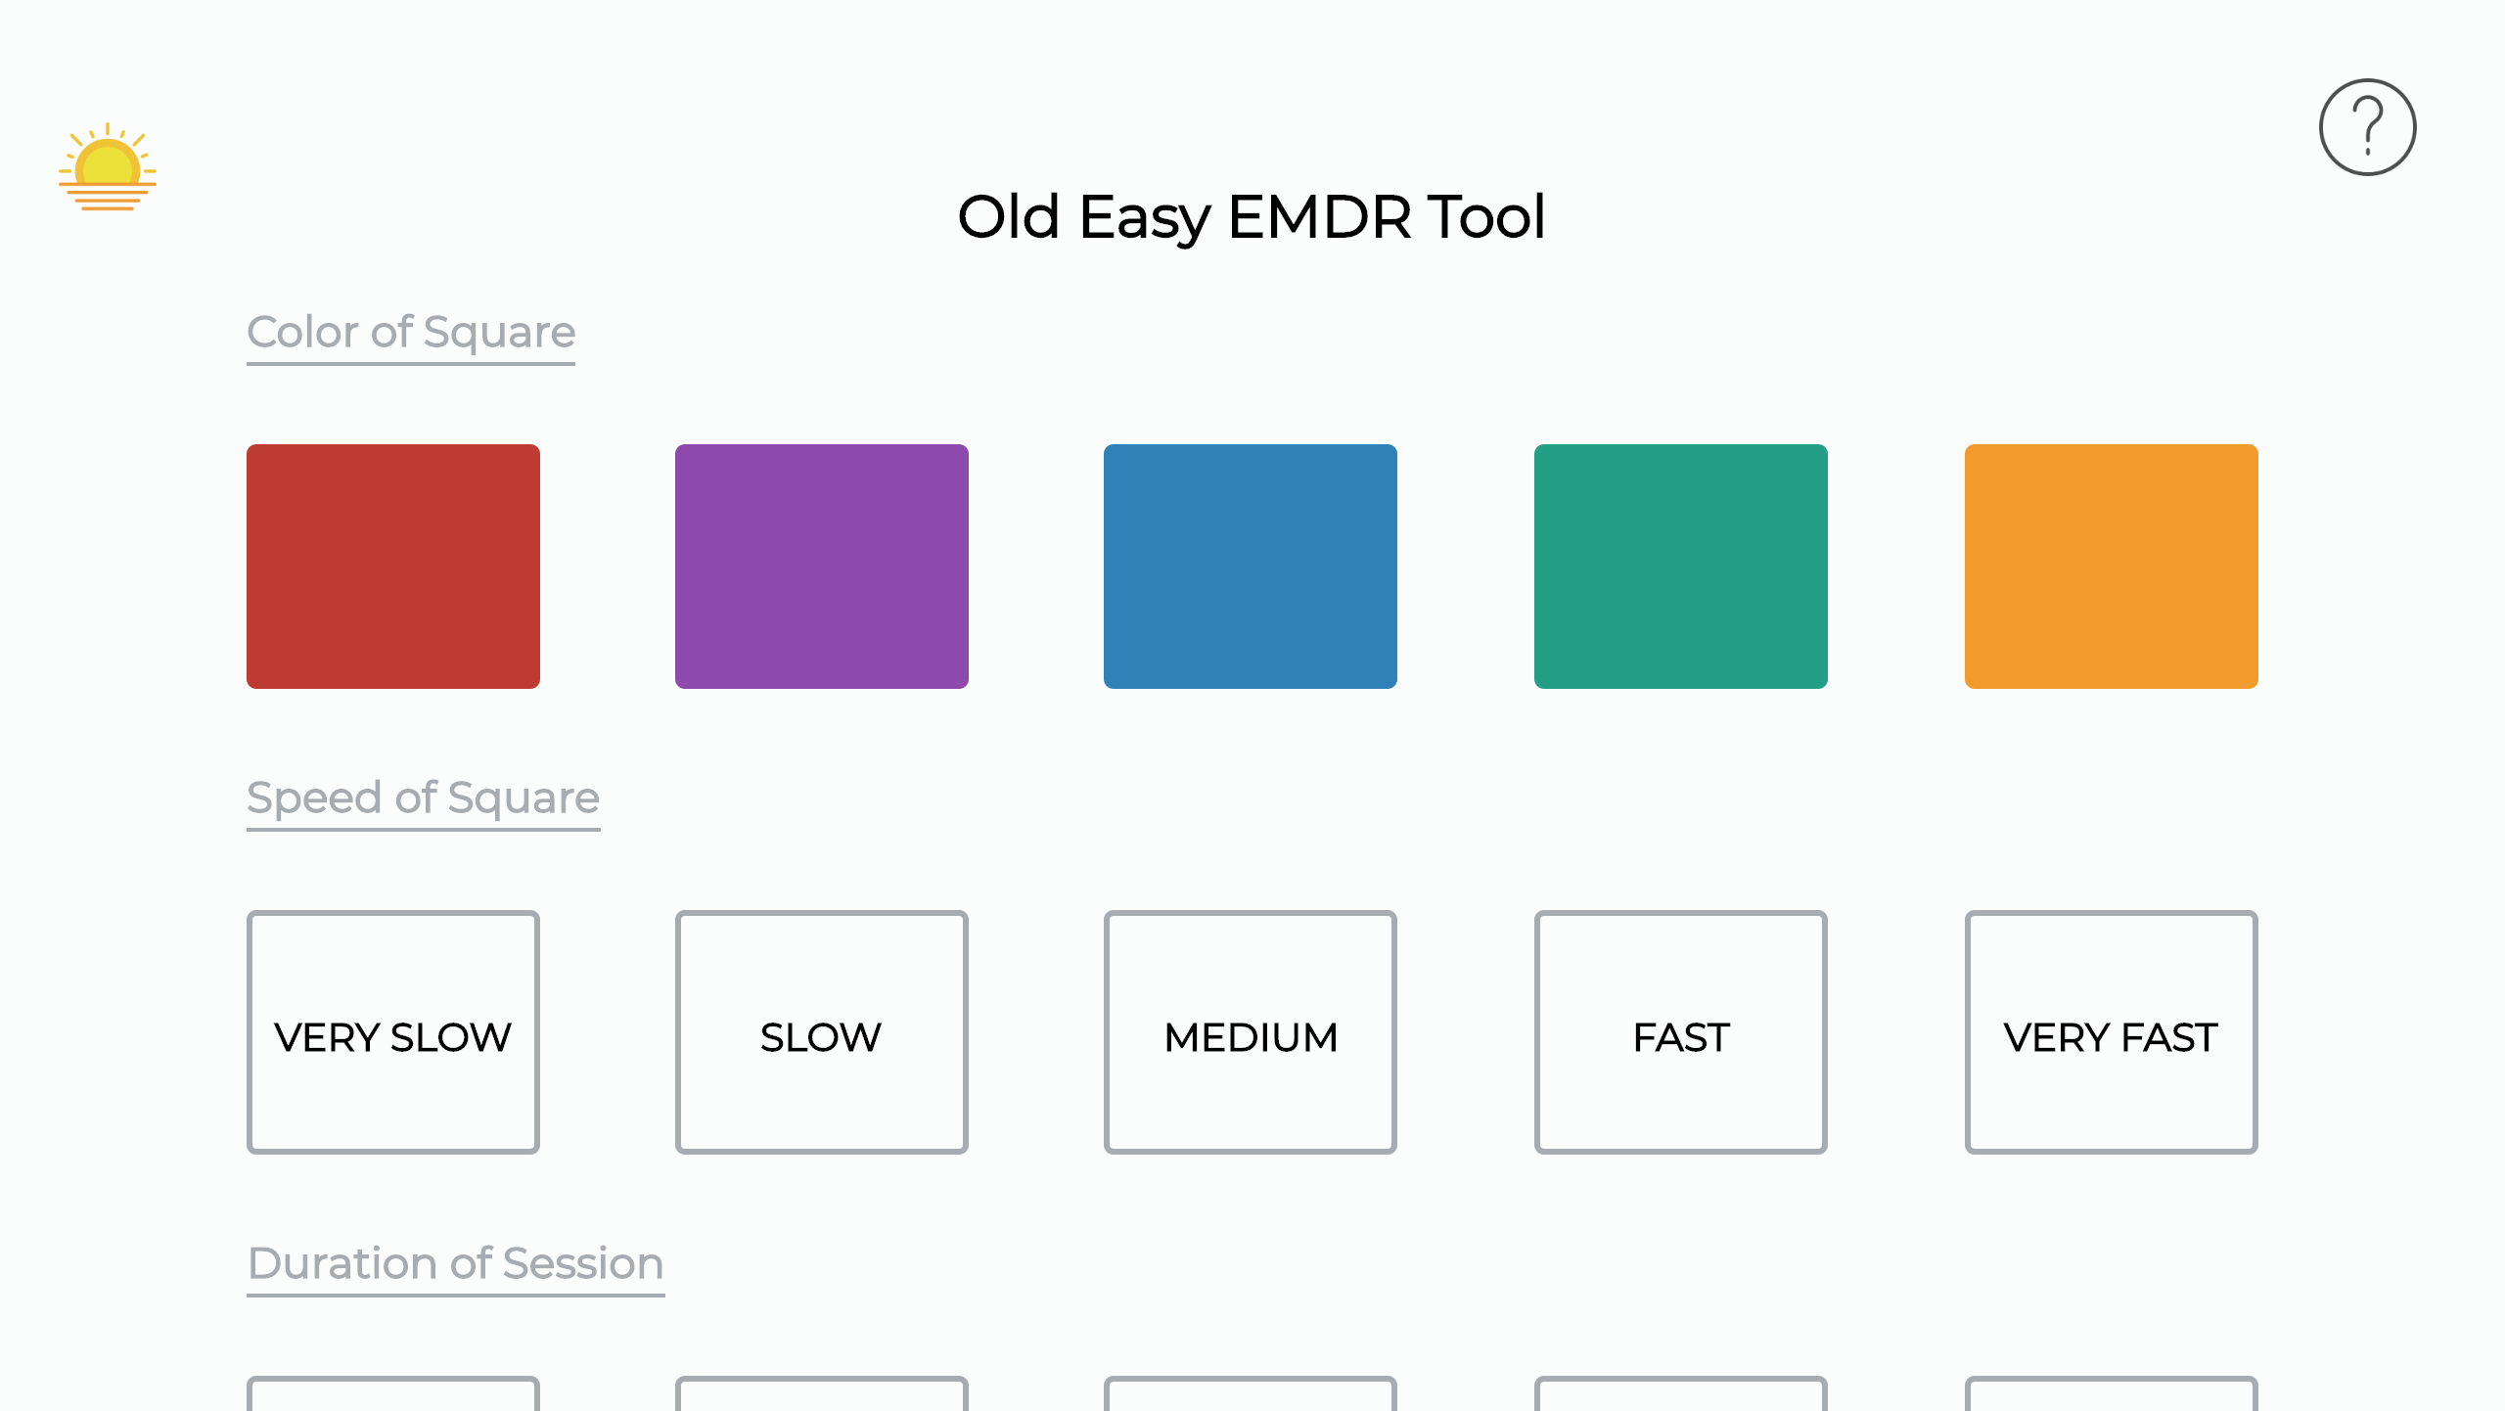Select the purple color square
Image resolution: width=2505 pixels, height=1411 pixels.
(822, 565)
